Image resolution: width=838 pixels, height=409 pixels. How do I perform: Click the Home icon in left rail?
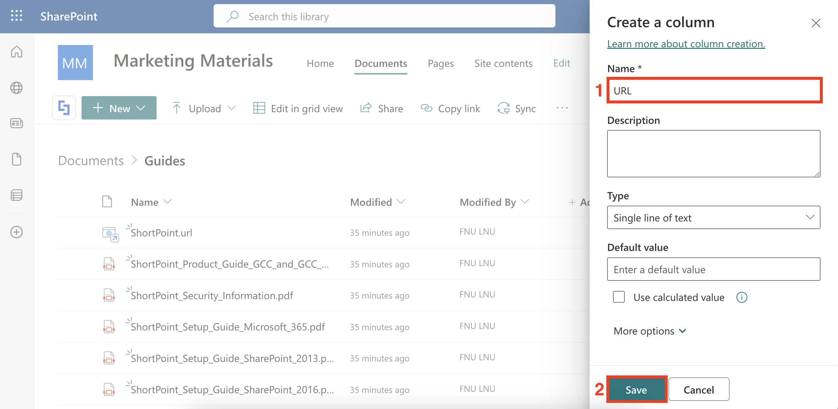tap(17, 52)
